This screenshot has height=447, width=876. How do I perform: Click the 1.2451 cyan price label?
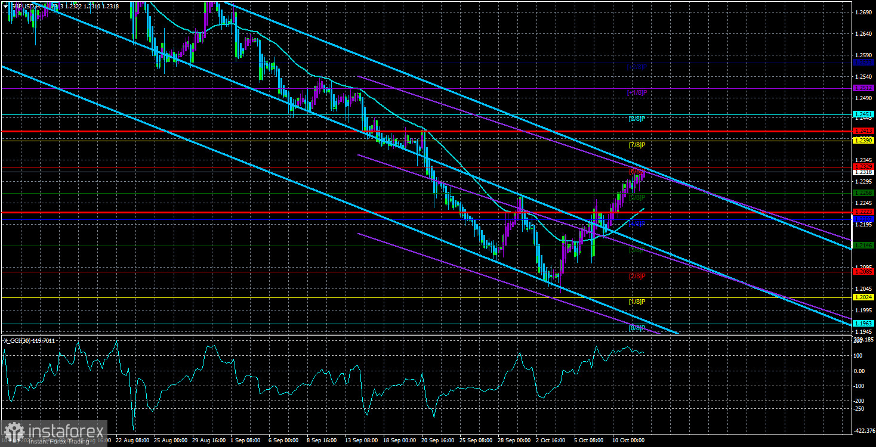click(863, 114)
